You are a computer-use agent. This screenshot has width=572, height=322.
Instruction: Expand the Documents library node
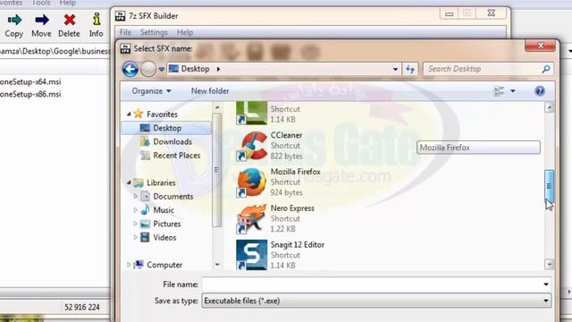tap(135, 197)
